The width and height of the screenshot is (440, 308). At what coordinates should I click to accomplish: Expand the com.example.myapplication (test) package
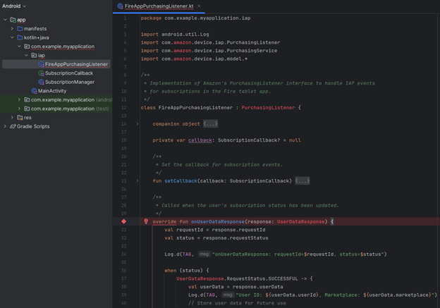point(19,109)
